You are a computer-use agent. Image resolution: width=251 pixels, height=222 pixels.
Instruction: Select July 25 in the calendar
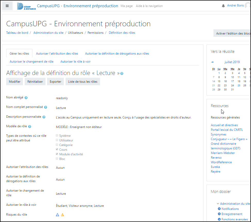(239, 86)
